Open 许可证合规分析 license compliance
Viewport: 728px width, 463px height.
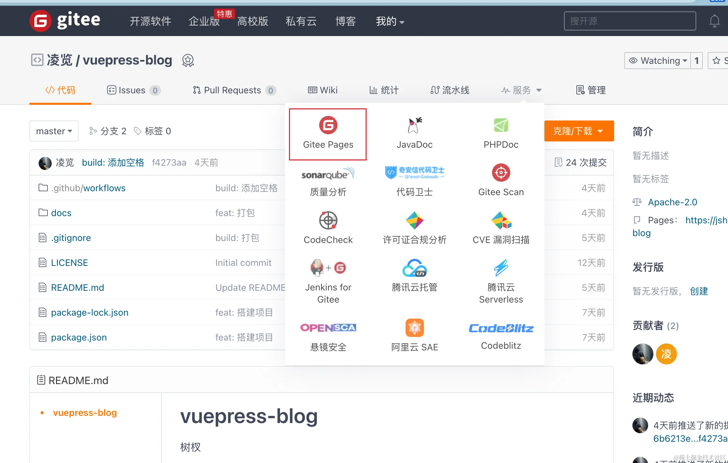pos(414,229)
